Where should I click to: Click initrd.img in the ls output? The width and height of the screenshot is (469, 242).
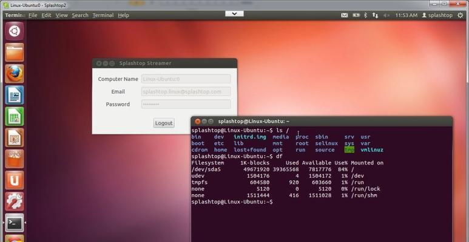coord(250,137)
